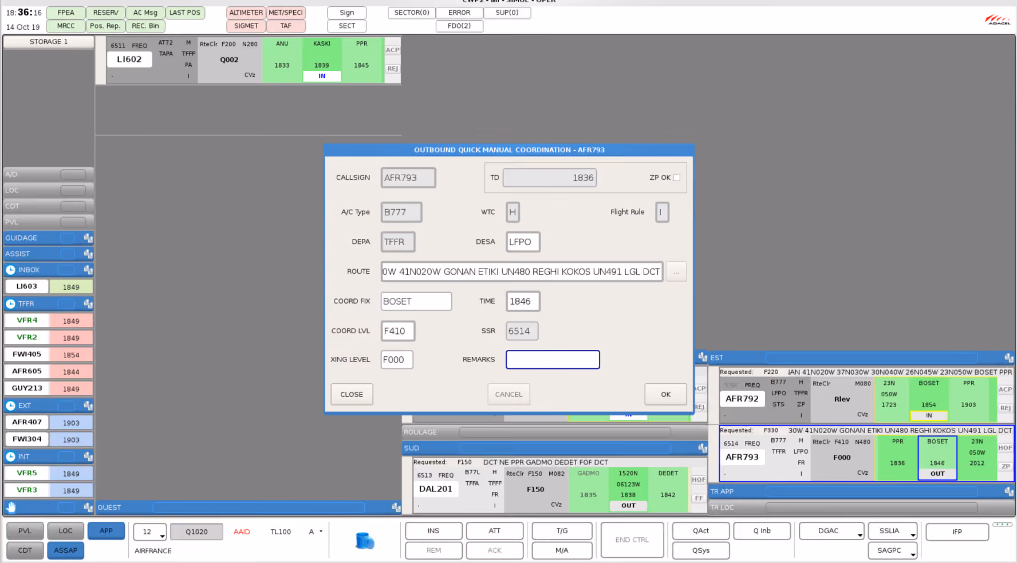Click the strip stack icon on TFFR bar

click(x=88, y=304)
